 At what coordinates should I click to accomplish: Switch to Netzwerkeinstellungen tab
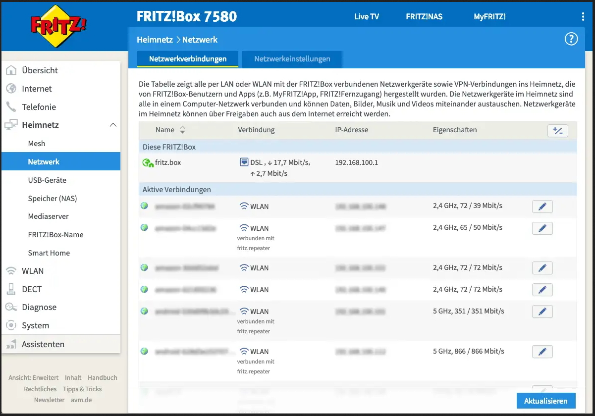tap(292, 59)
